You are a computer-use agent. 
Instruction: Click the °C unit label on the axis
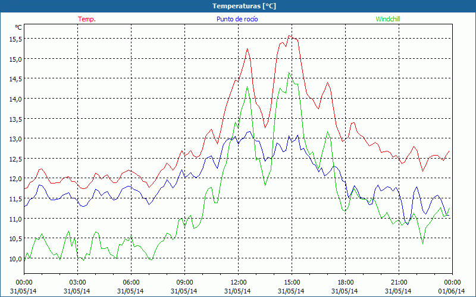18,27
